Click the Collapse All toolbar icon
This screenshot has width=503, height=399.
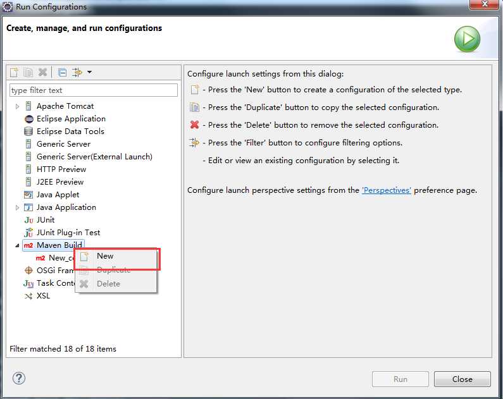pos(62,73)
